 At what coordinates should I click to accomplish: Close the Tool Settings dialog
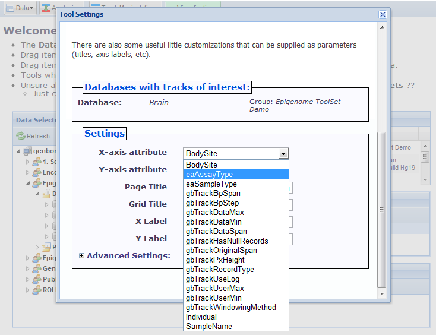[x=383, y=14]
